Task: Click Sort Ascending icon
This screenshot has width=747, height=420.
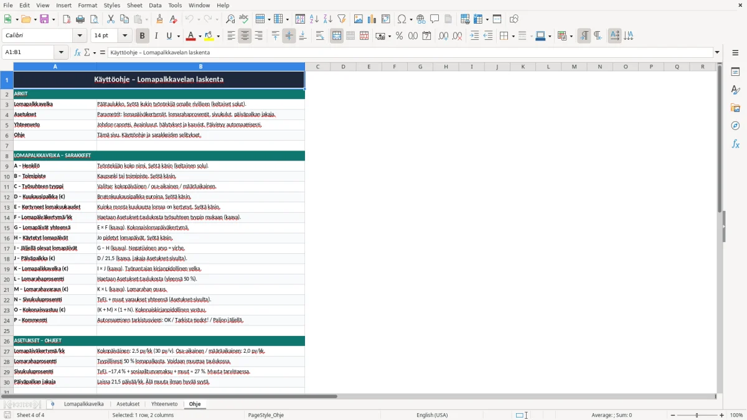Action: pos(314,19)
